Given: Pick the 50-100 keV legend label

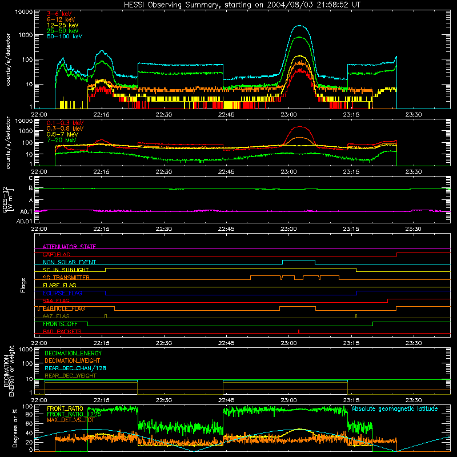Looking at the screenshot, I should [65, 36].
